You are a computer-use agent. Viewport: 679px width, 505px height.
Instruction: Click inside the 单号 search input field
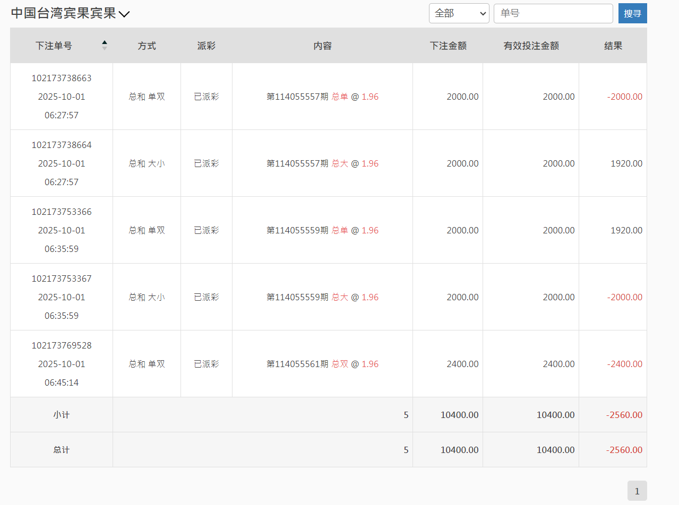(x=553, y=13)
